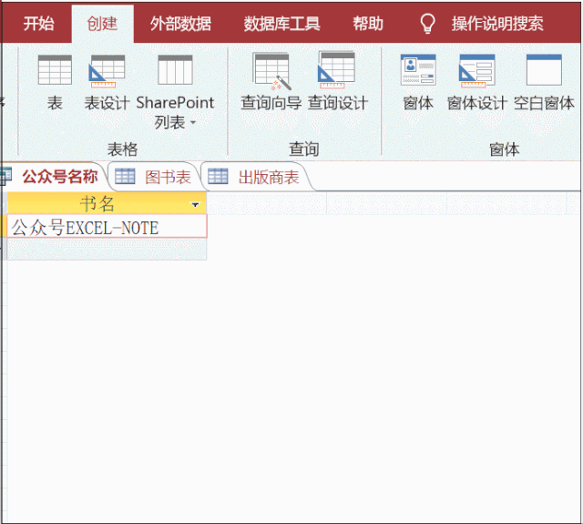Open Query Design (查询设计)
The width and height of the screenshot is (583, 524).
[x=338, y=81]
